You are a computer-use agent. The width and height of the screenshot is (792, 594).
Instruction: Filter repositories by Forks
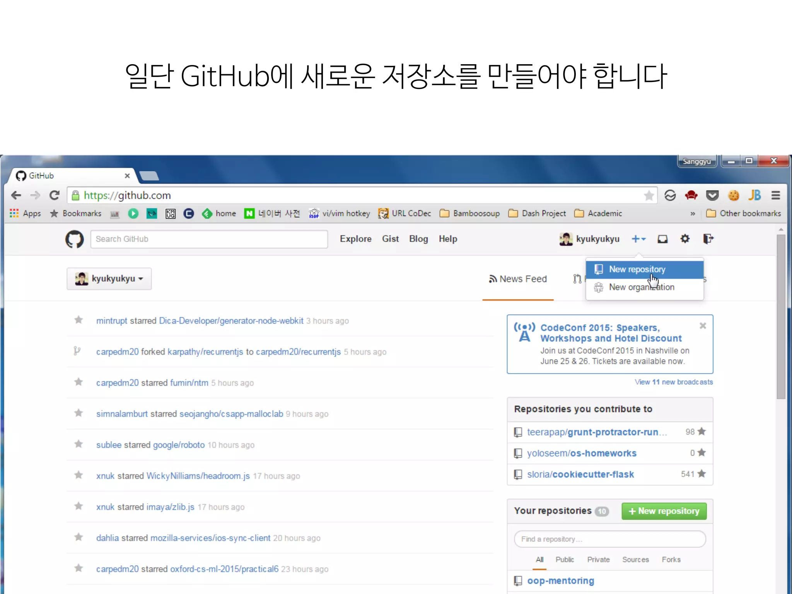671,560
